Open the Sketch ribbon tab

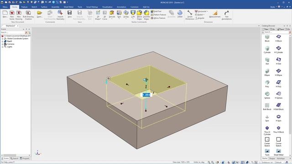34,7
